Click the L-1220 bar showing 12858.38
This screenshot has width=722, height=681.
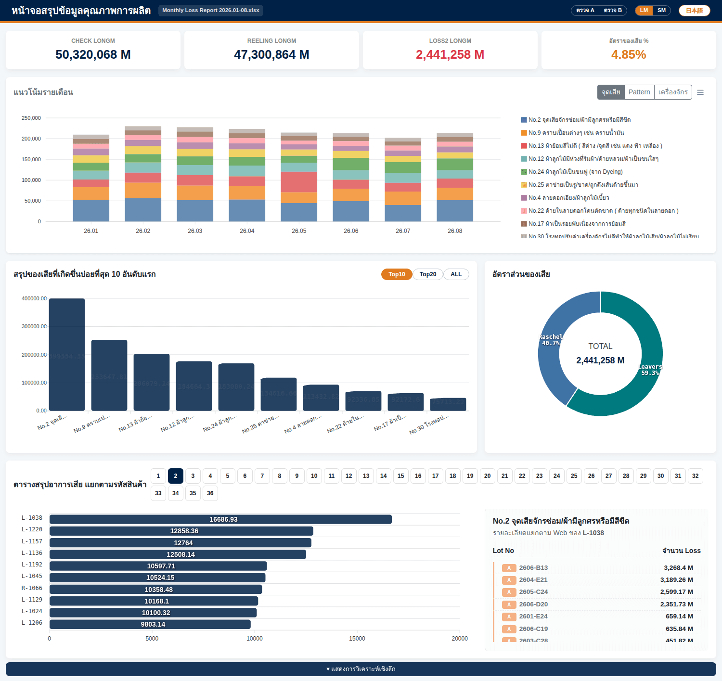coord(181,531)
